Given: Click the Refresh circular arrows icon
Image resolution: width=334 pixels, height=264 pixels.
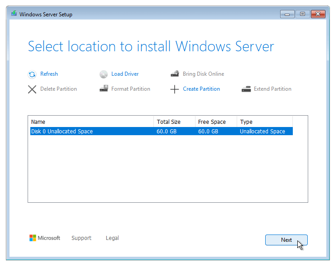Looking at the screenshot, I should [32, 74].
